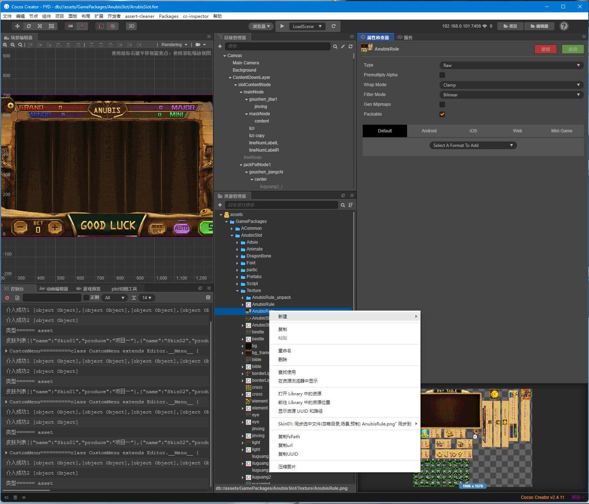Click the red 撤销 revert button

pos(545,49)
